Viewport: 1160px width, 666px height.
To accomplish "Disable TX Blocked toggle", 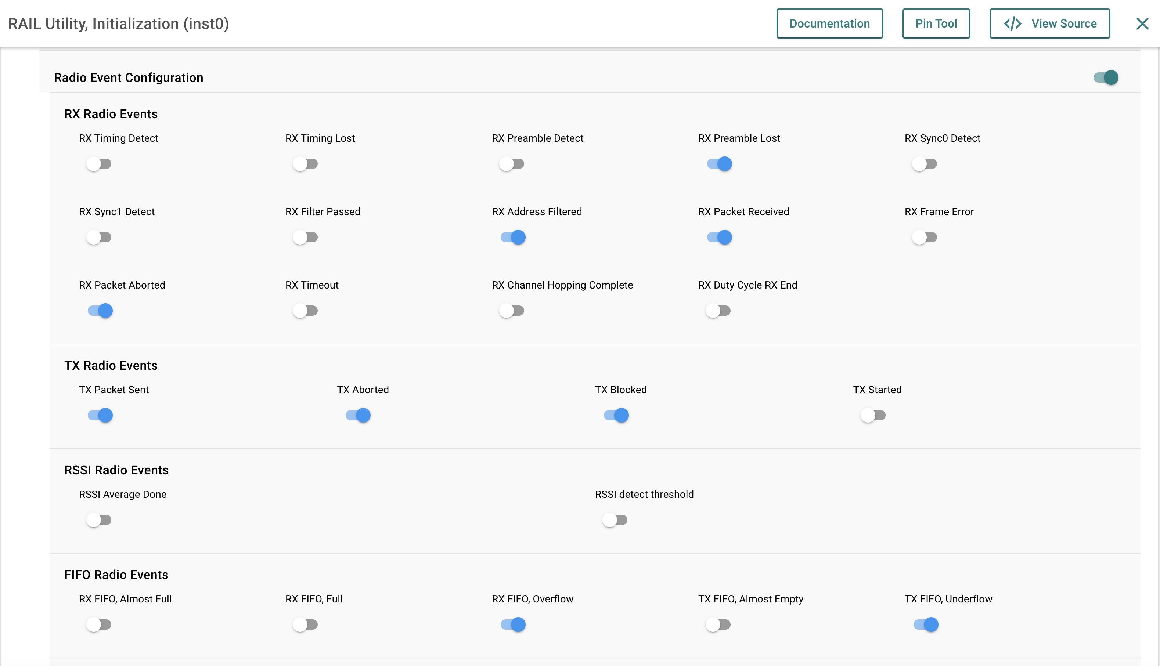I will tap(616, 415).
